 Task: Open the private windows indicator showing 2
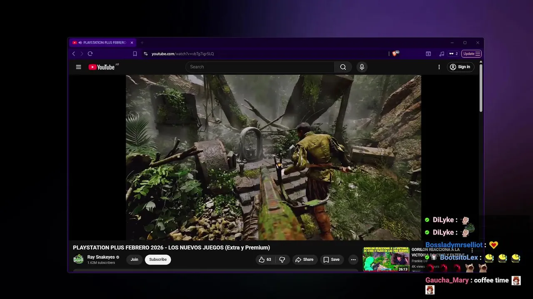point(453,54)
